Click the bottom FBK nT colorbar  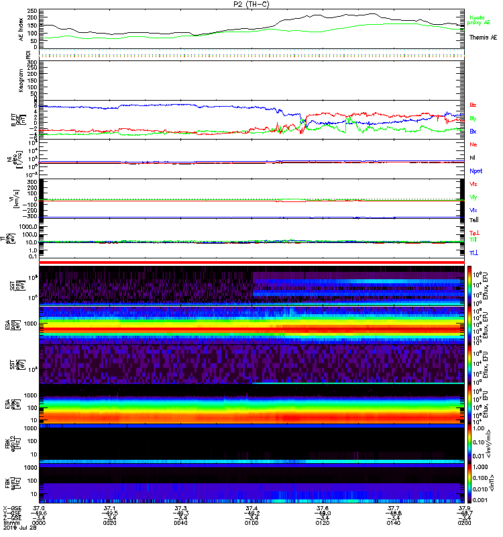(469, 483)
